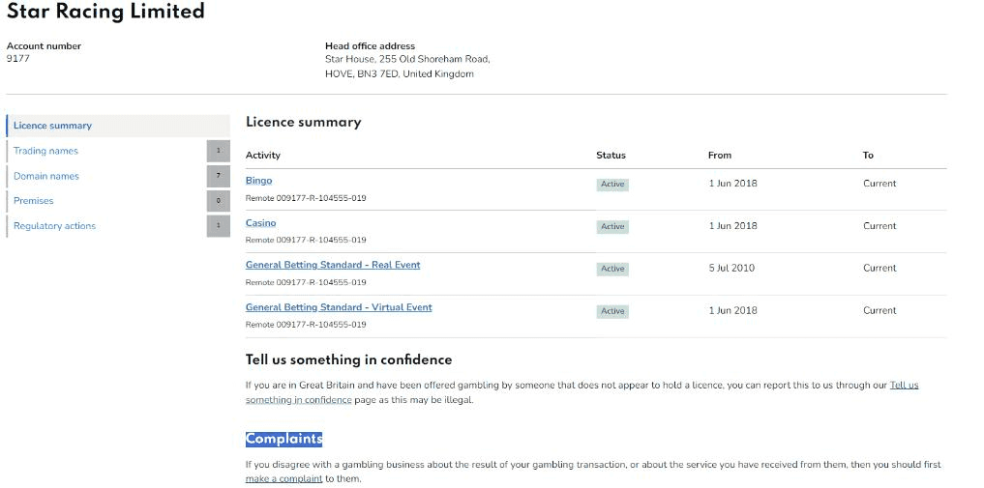This screenshot has width=984, height=488.
Task: Open the Bingo activity link
Action: coord(258,181)
